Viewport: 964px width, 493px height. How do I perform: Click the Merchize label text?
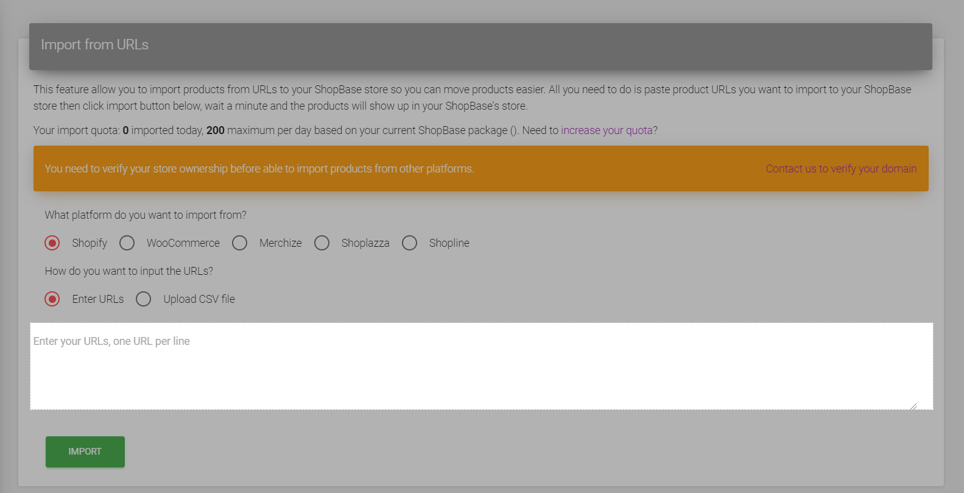pyautogui.click(x=280, y=243)
